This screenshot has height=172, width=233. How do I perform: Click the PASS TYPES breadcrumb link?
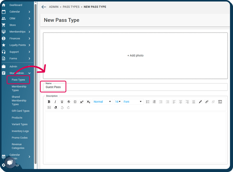71,7
